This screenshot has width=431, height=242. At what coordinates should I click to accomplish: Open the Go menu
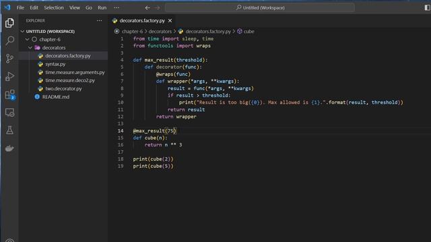89,7
